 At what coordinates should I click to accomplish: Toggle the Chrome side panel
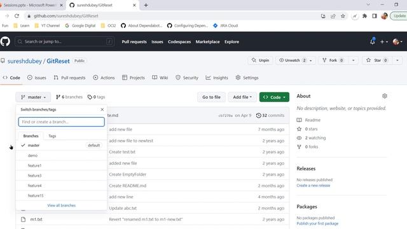[375, 16]
